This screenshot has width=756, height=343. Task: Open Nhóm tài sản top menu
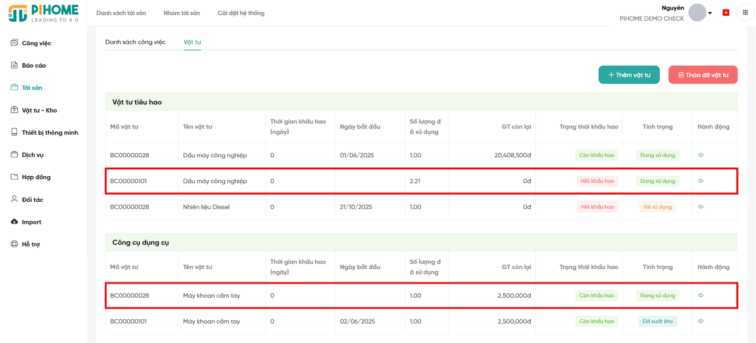point(181,13)
